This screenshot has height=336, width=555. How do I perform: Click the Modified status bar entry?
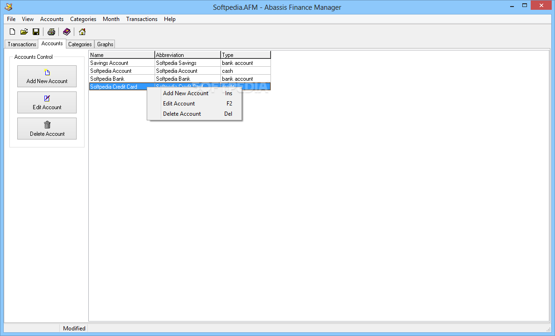[74, 328]
